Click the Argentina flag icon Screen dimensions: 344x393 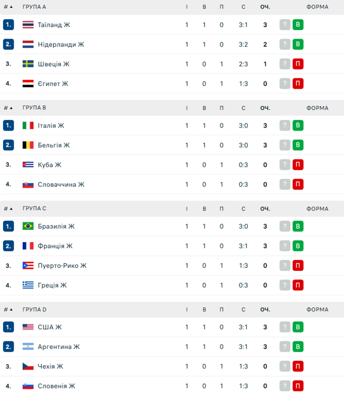pyautogui.click(x=28, y=347)
